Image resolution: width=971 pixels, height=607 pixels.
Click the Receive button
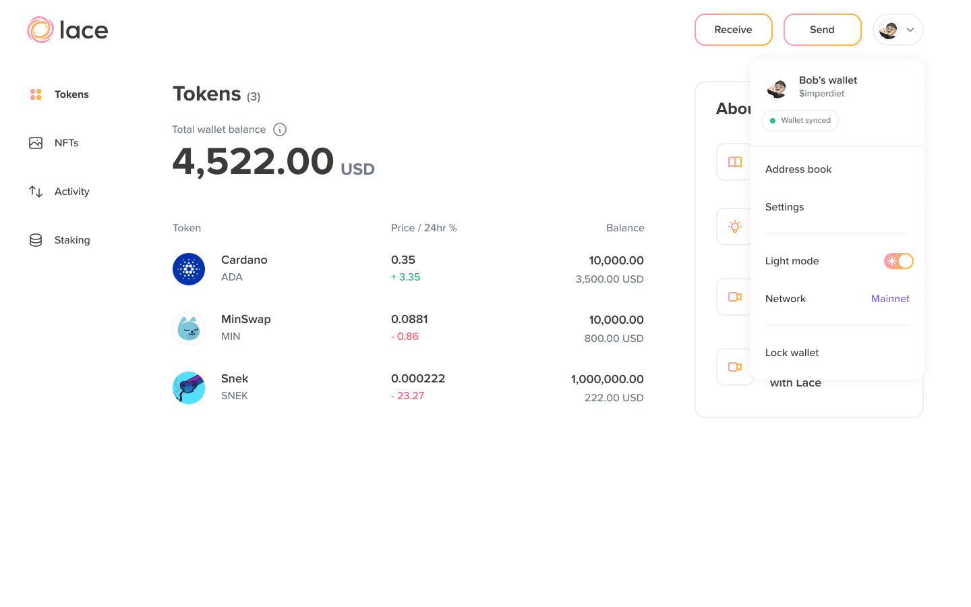tap(734, 30)
